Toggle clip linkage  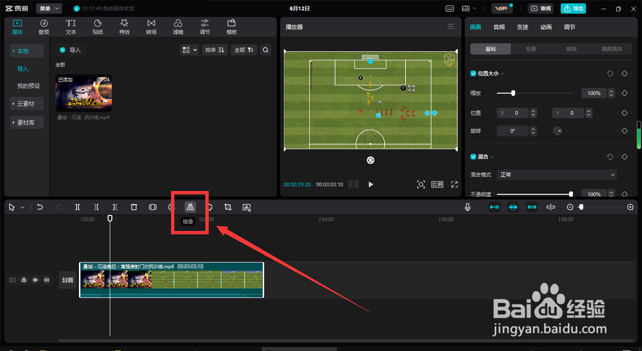[532, 207]
